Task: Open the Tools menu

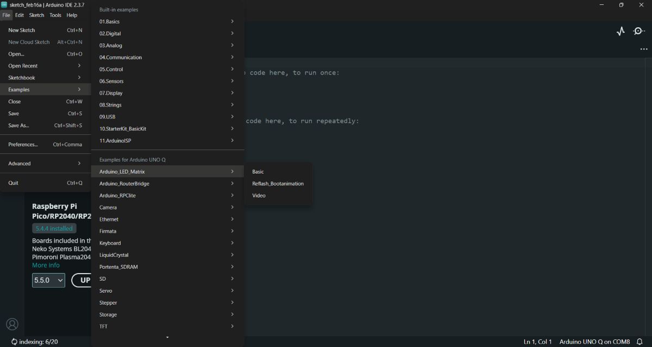Action: [54, 15]
